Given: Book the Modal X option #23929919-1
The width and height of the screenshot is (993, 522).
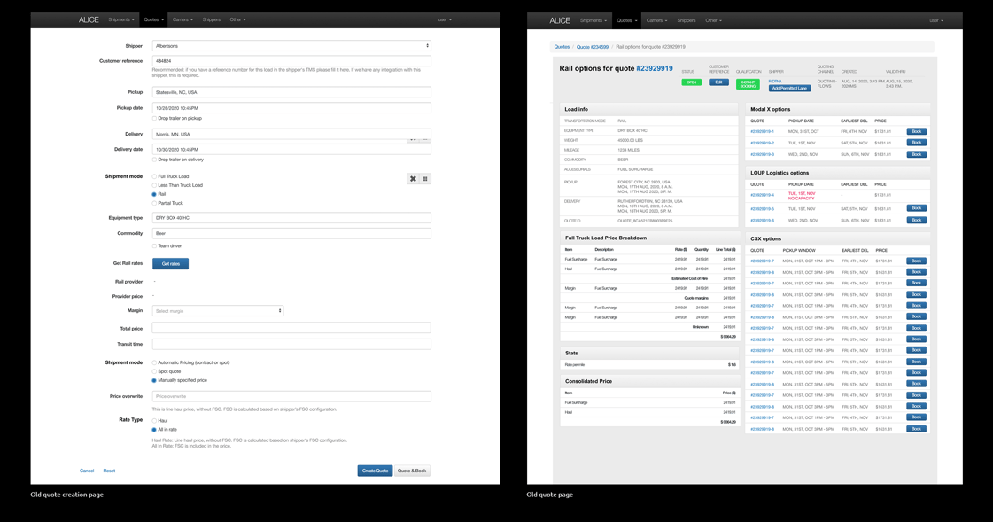Looking at the screenshot, I should click(916, 131).
